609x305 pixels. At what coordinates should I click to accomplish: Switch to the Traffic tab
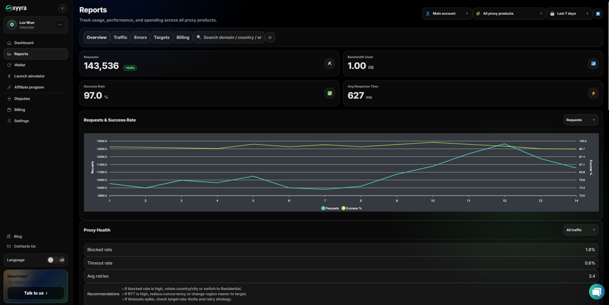(120, 38)
